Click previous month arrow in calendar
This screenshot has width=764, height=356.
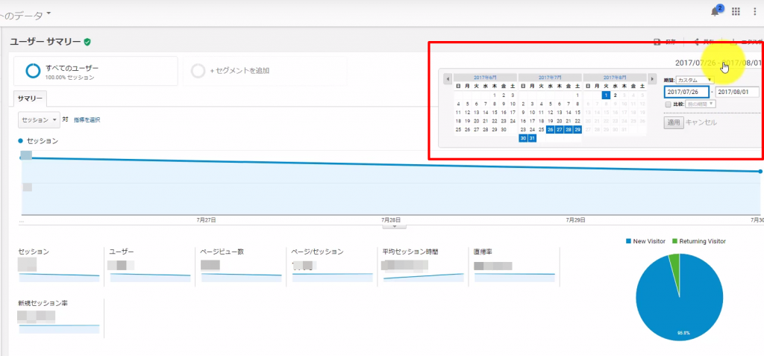coord(448,78)
